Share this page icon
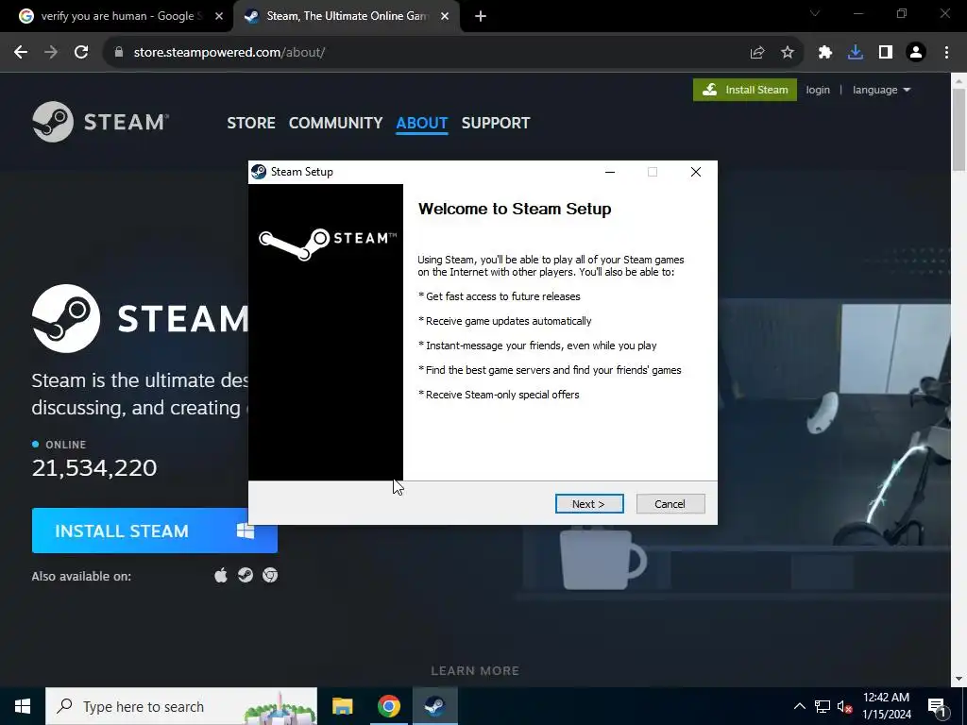 coord(757,53)
